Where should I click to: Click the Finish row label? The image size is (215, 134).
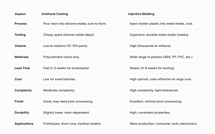[x=19, y=102]
